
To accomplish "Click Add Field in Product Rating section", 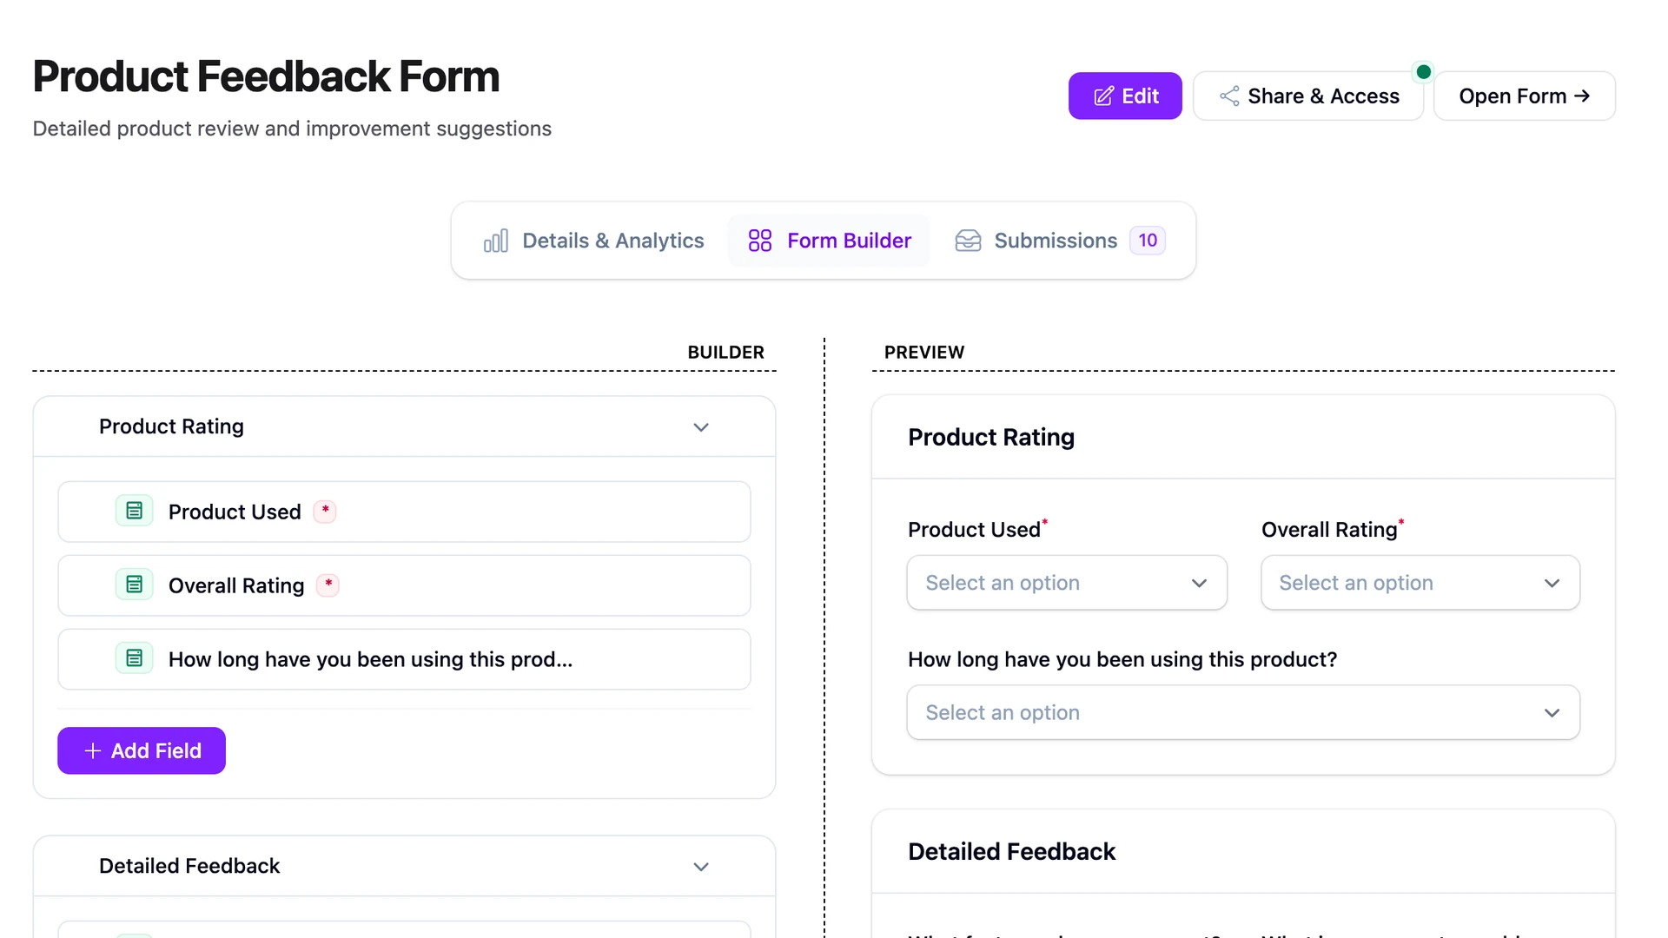I will coord(142,750).
